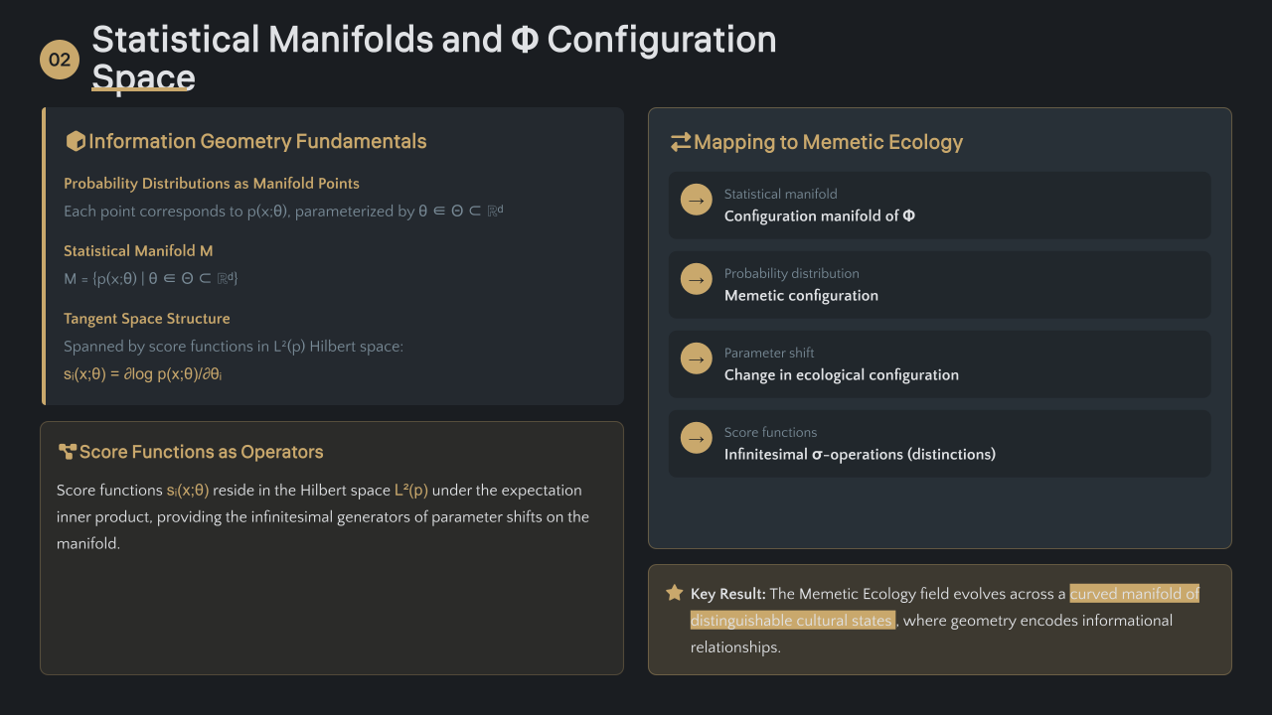Select the Memetic configuration entry
The height and width of the screenshot is (715, 1272).
(801, 296)
